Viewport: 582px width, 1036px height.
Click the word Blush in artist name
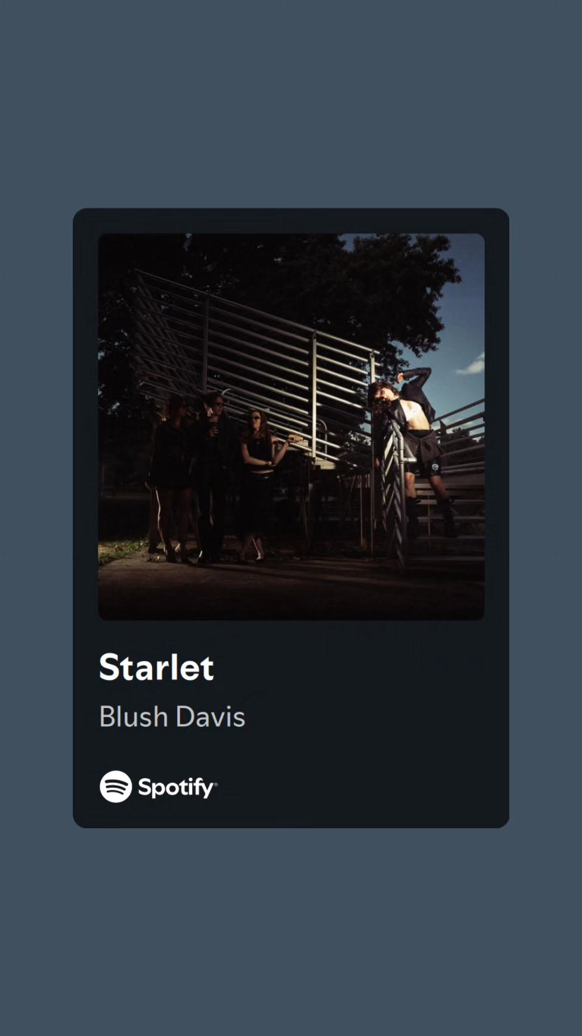coord(134,717)
